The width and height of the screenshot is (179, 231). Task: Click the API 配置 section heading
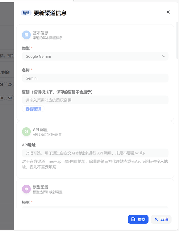click(x=40, y=130)
